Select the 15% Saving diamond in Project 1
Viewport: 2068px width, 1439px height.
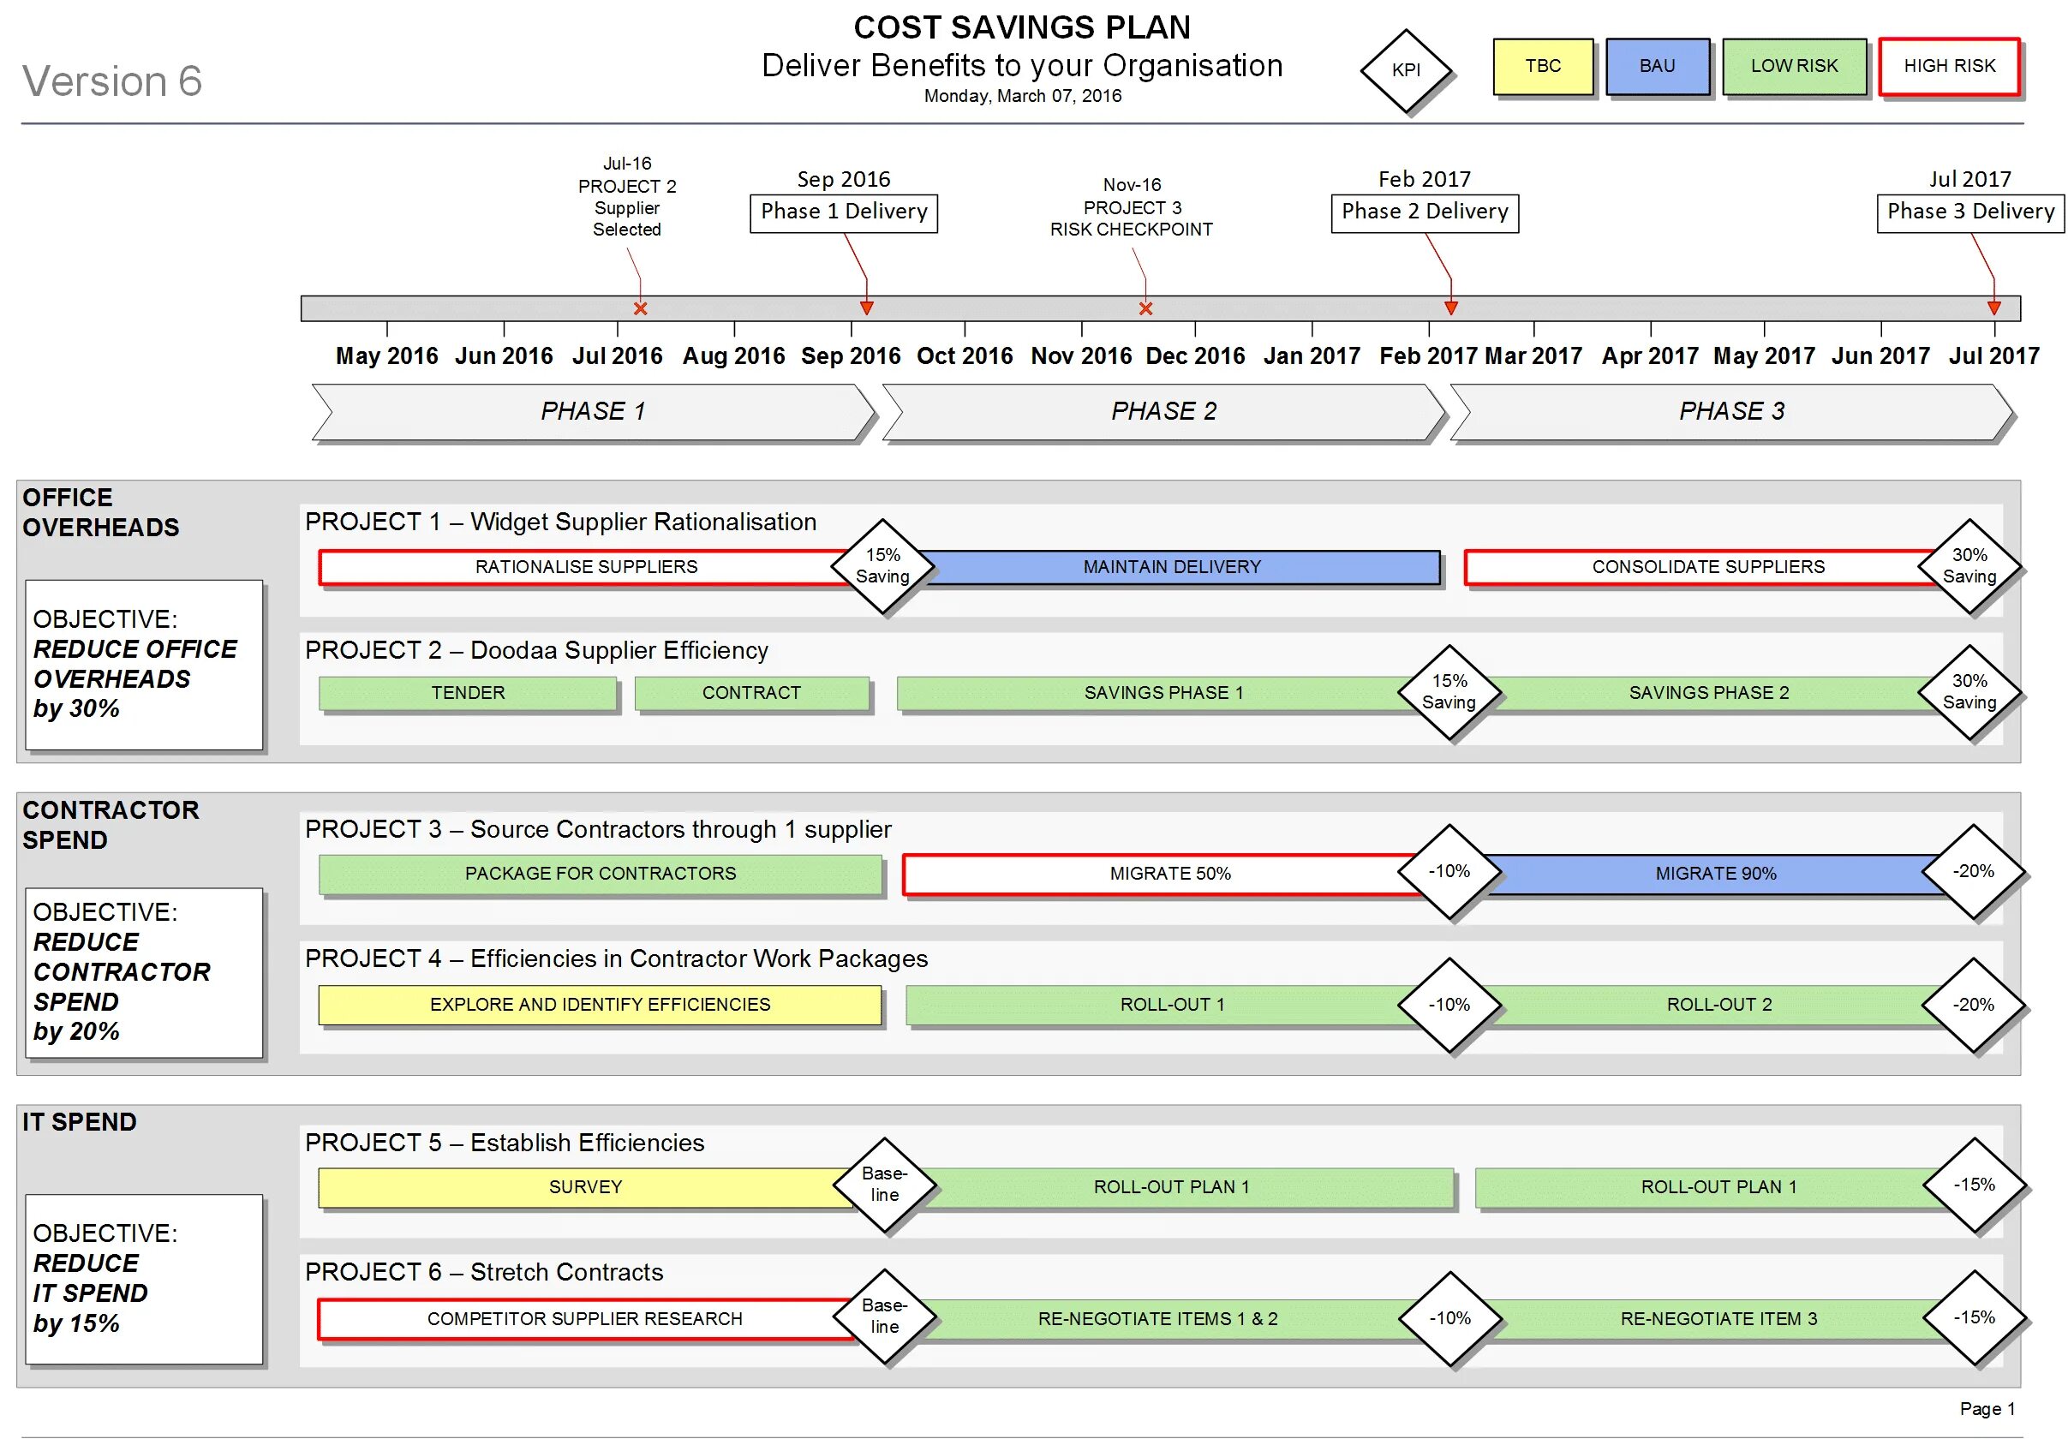(x=882, y=565)
